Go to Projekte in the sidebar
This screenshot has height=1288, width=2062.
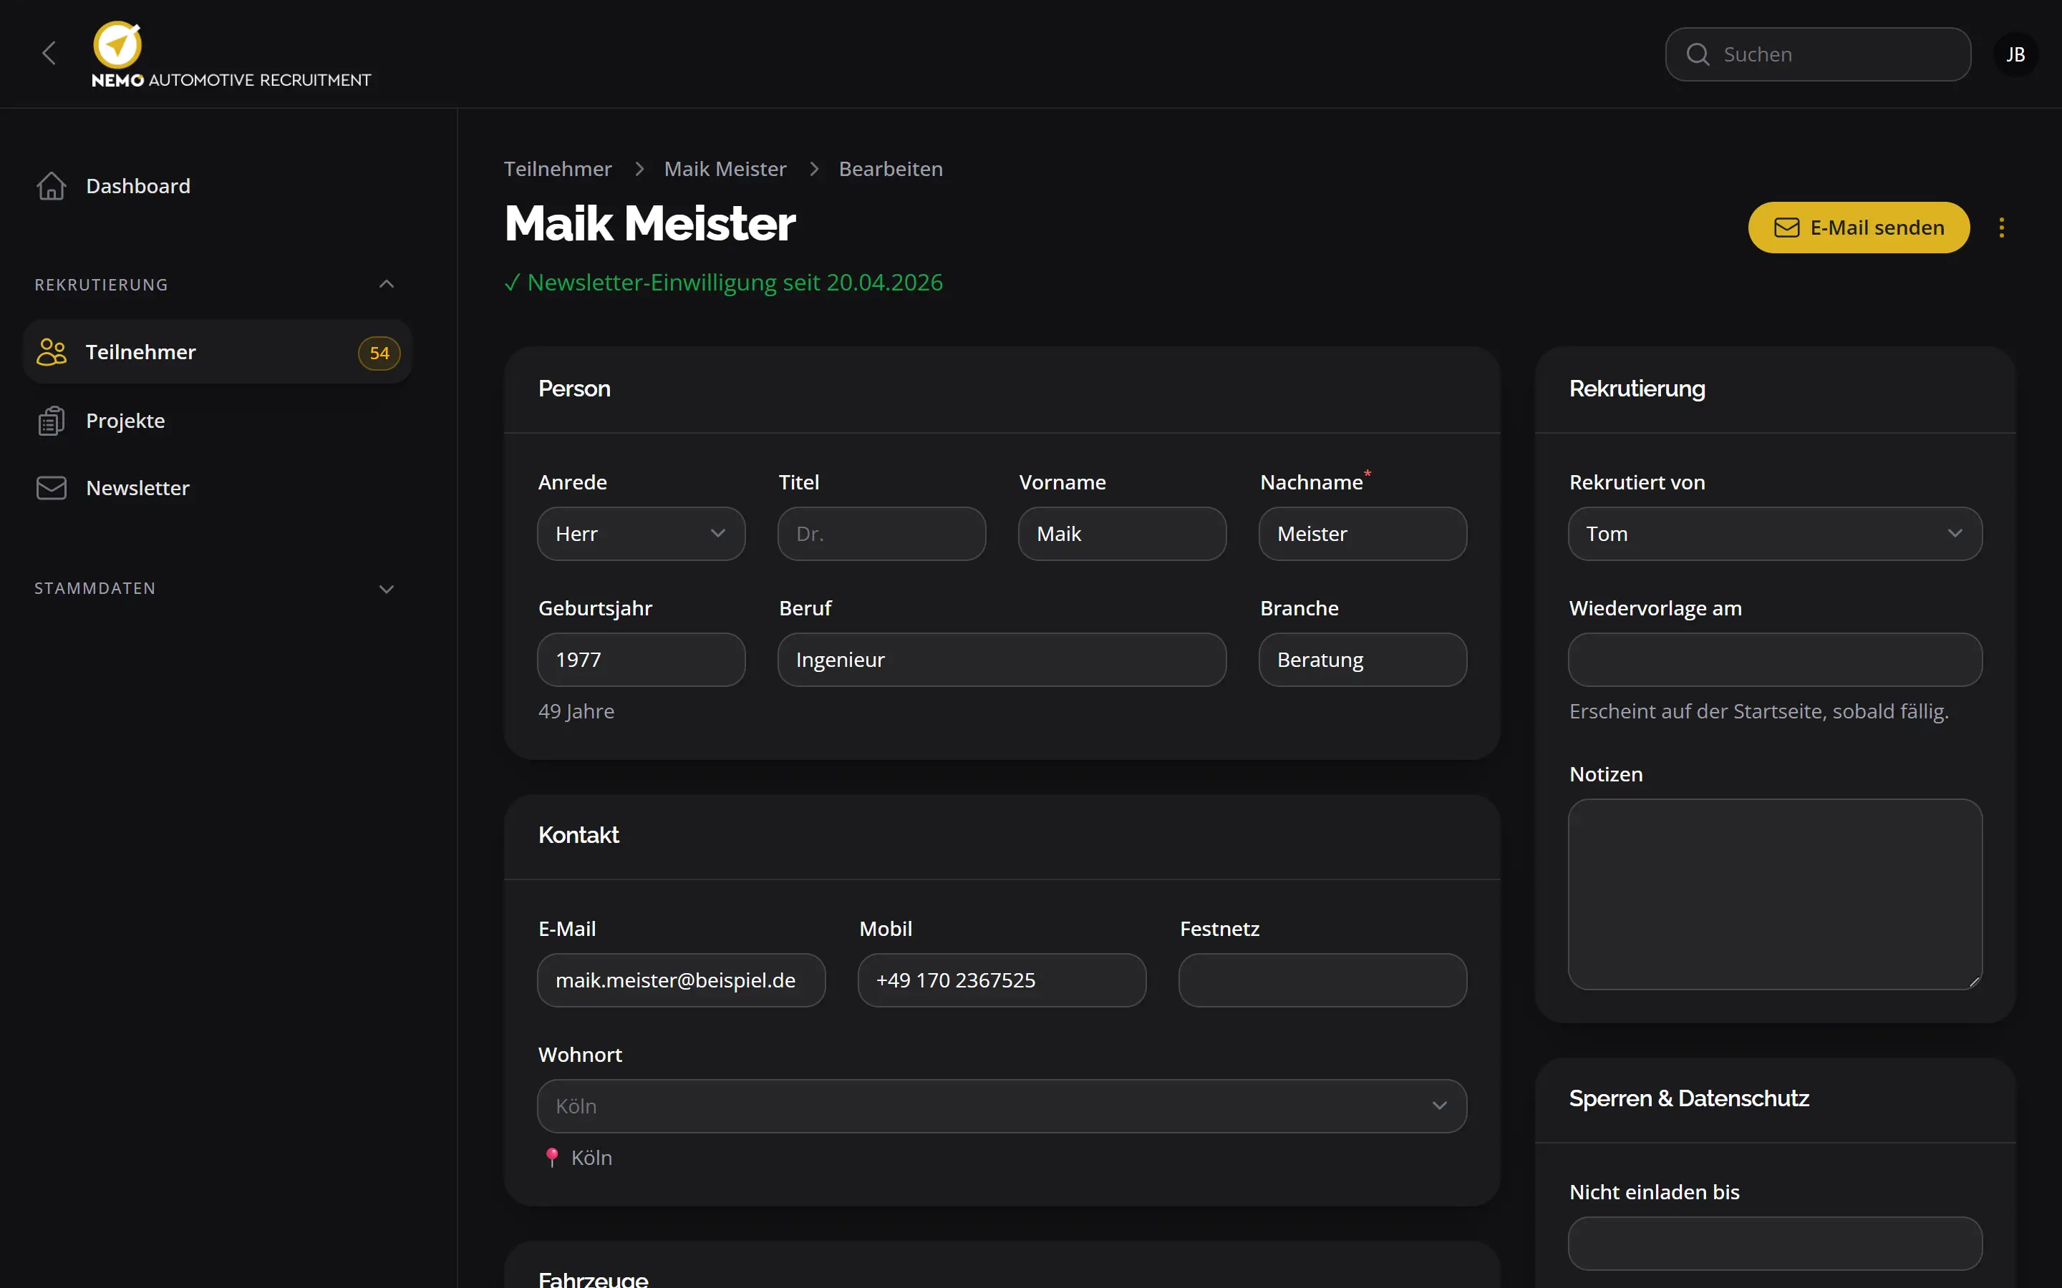pos(217,421)
